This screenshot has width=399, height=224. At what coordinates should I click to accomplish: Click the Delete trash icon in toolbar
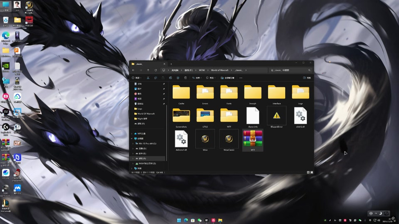pos(185,78)
